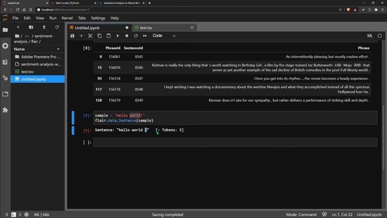The image size is (387, 218).
Task: Open the Open Tabs sidebar icon
Action: point(5,94)
